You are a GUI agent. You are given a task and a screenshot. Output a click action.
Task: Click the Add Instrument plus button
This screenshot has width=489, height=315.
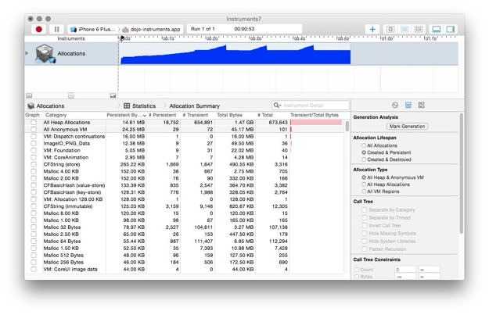click(372, 28)
